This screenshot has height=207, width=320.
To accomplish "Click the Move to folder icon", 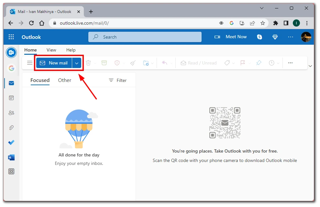I will (146, 63).
